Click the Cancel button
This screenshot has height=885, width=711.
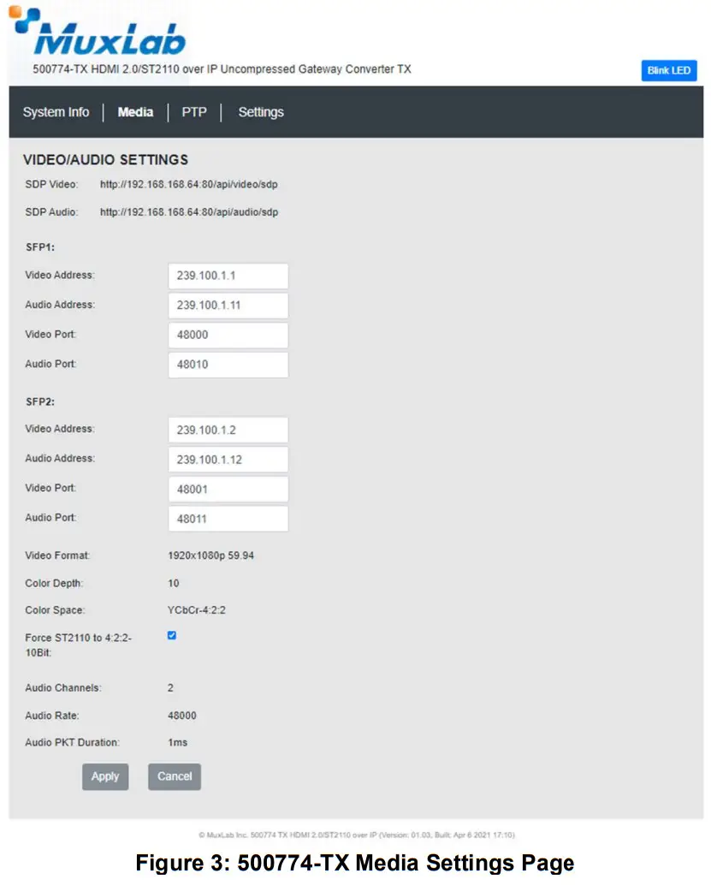[174, 776]
